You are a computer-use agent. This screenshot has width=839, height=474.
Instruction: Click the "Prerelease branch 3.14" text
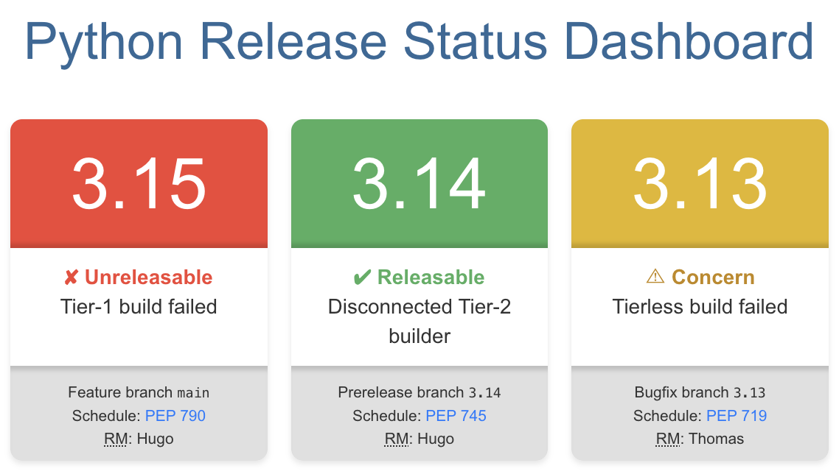pyautogui.click(x=419, y=392)
